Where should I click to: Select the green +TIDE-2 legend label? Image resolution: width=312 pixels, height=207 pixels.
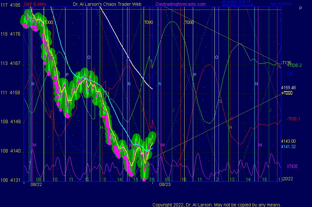click(x=294, y=65)
